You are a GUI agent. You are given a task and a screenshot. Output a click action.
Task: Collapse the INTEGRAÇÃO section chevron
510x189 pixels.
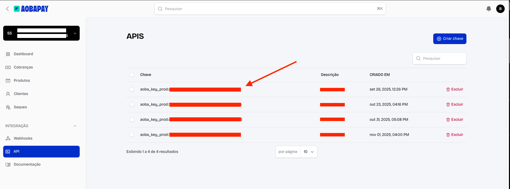click(75, 126)
